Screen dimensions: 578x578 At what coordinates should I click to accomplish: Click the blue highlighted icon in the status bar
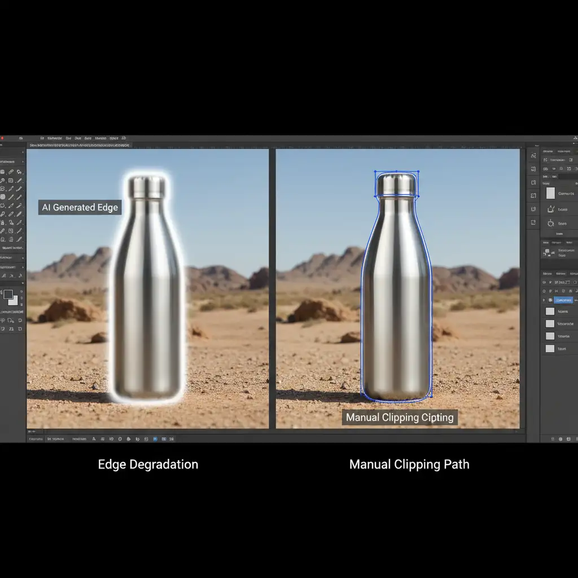pos(155,439)
